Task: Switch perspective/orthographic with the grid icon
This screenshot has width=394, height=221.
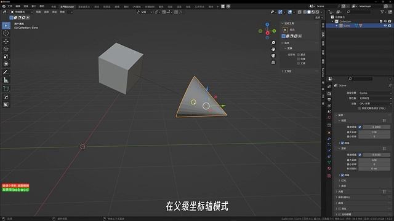Action: point(273,62)
